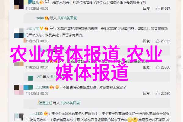The image size is (183, 122).
Task: Reply to the comment with 22630 likes
Action: pos(146,93)
